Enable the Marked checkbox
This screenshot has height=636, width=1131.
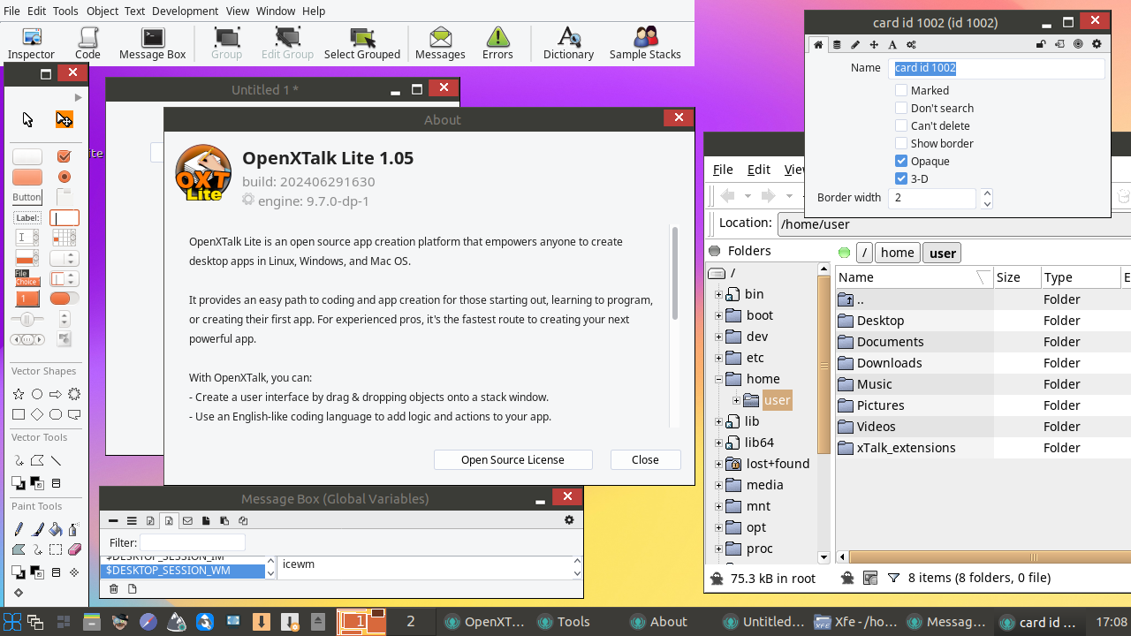pyautogui.click(x=901, y=90)
